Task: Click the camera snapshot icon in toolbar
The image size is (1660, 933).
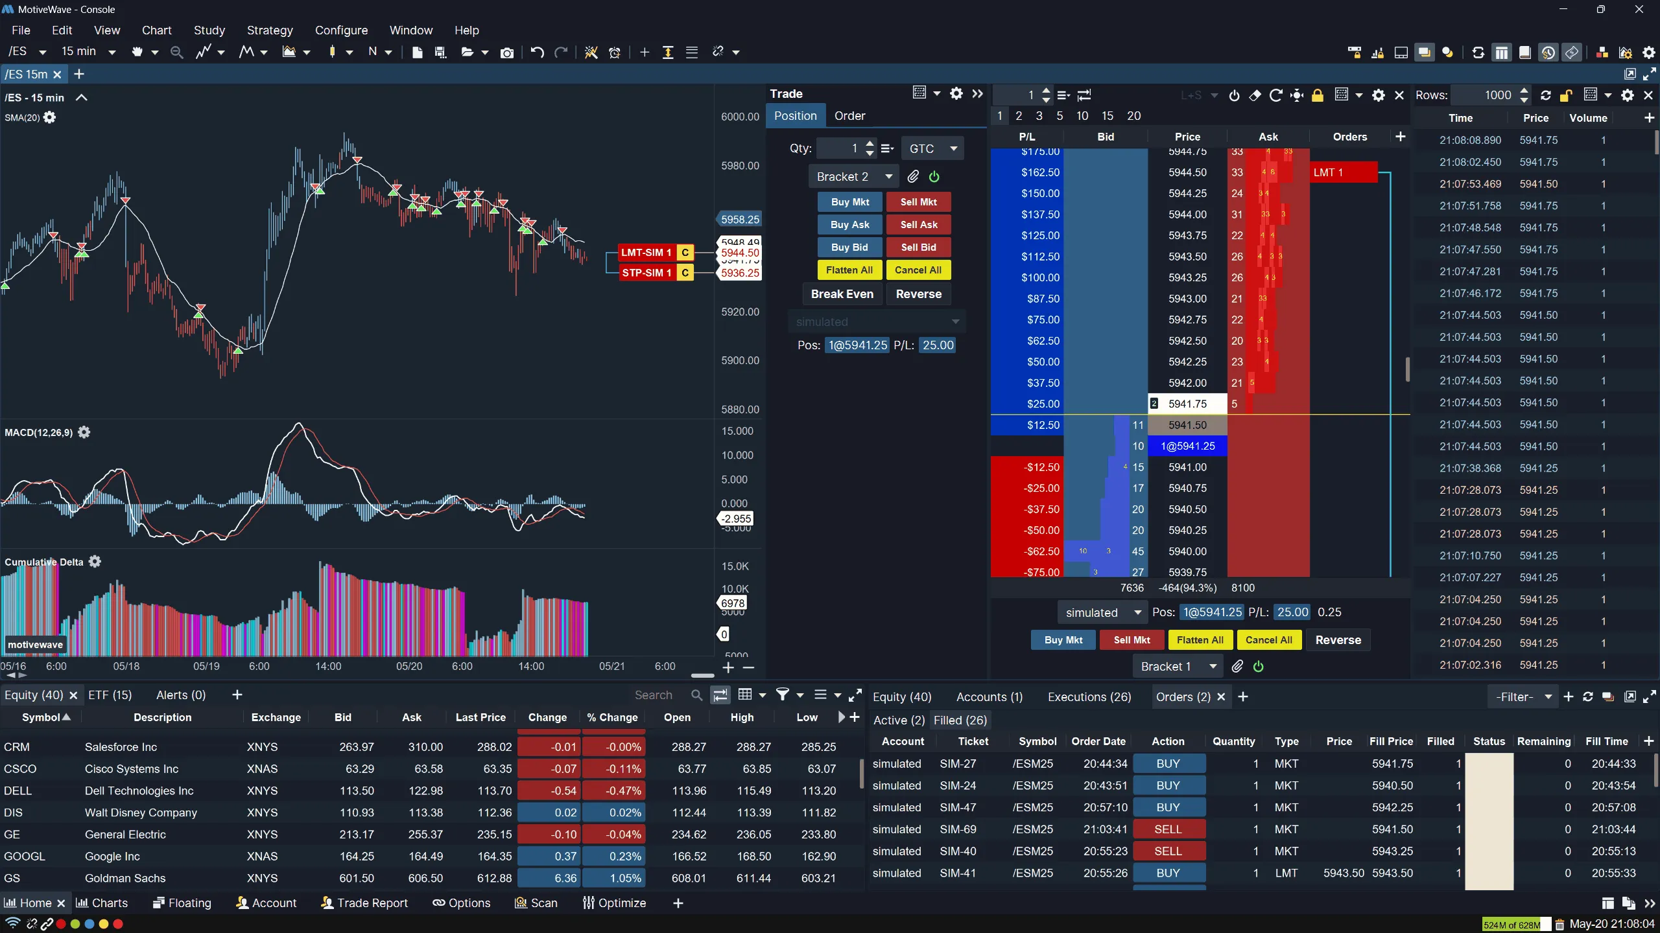Action: point(507,52)
